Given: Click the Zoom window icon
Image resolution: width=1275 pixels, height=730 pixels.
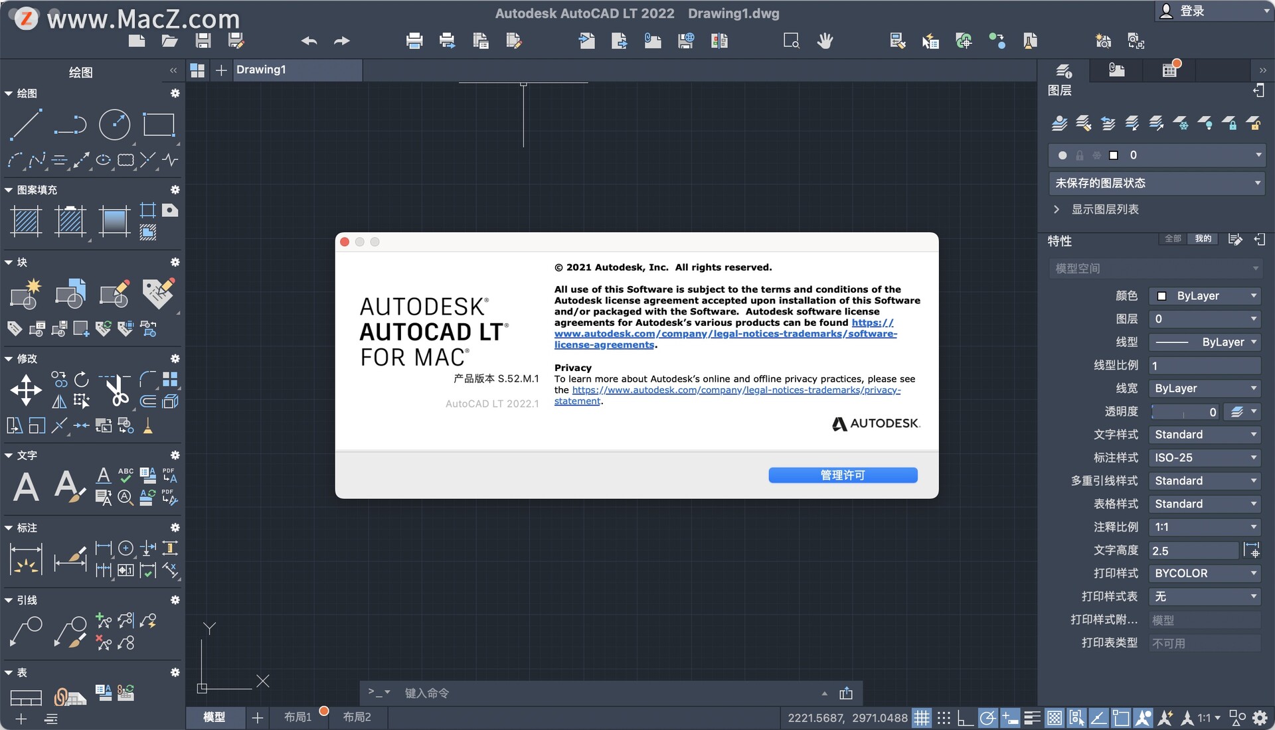Looking at the screenshot, I should (792, 41).
